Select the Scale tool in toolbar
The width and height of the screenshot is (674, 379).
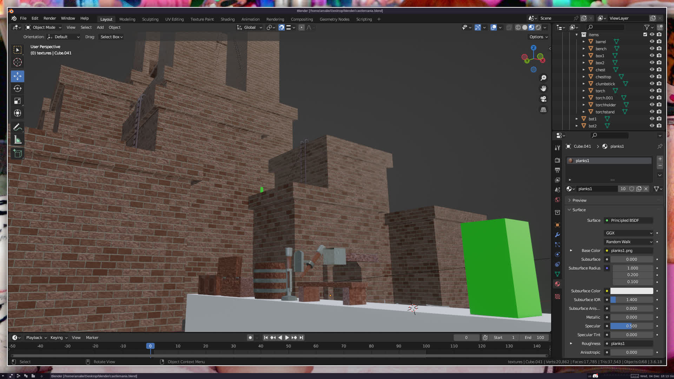point(18,101)
